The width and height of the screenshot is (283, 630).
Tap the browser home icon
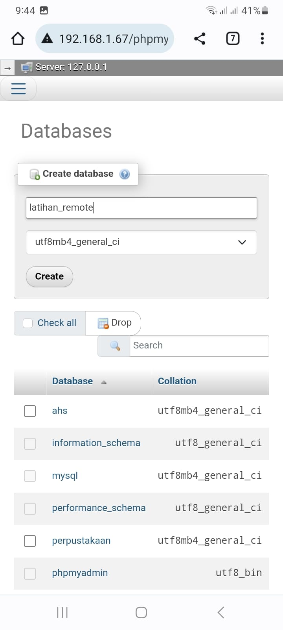(18, 39)
